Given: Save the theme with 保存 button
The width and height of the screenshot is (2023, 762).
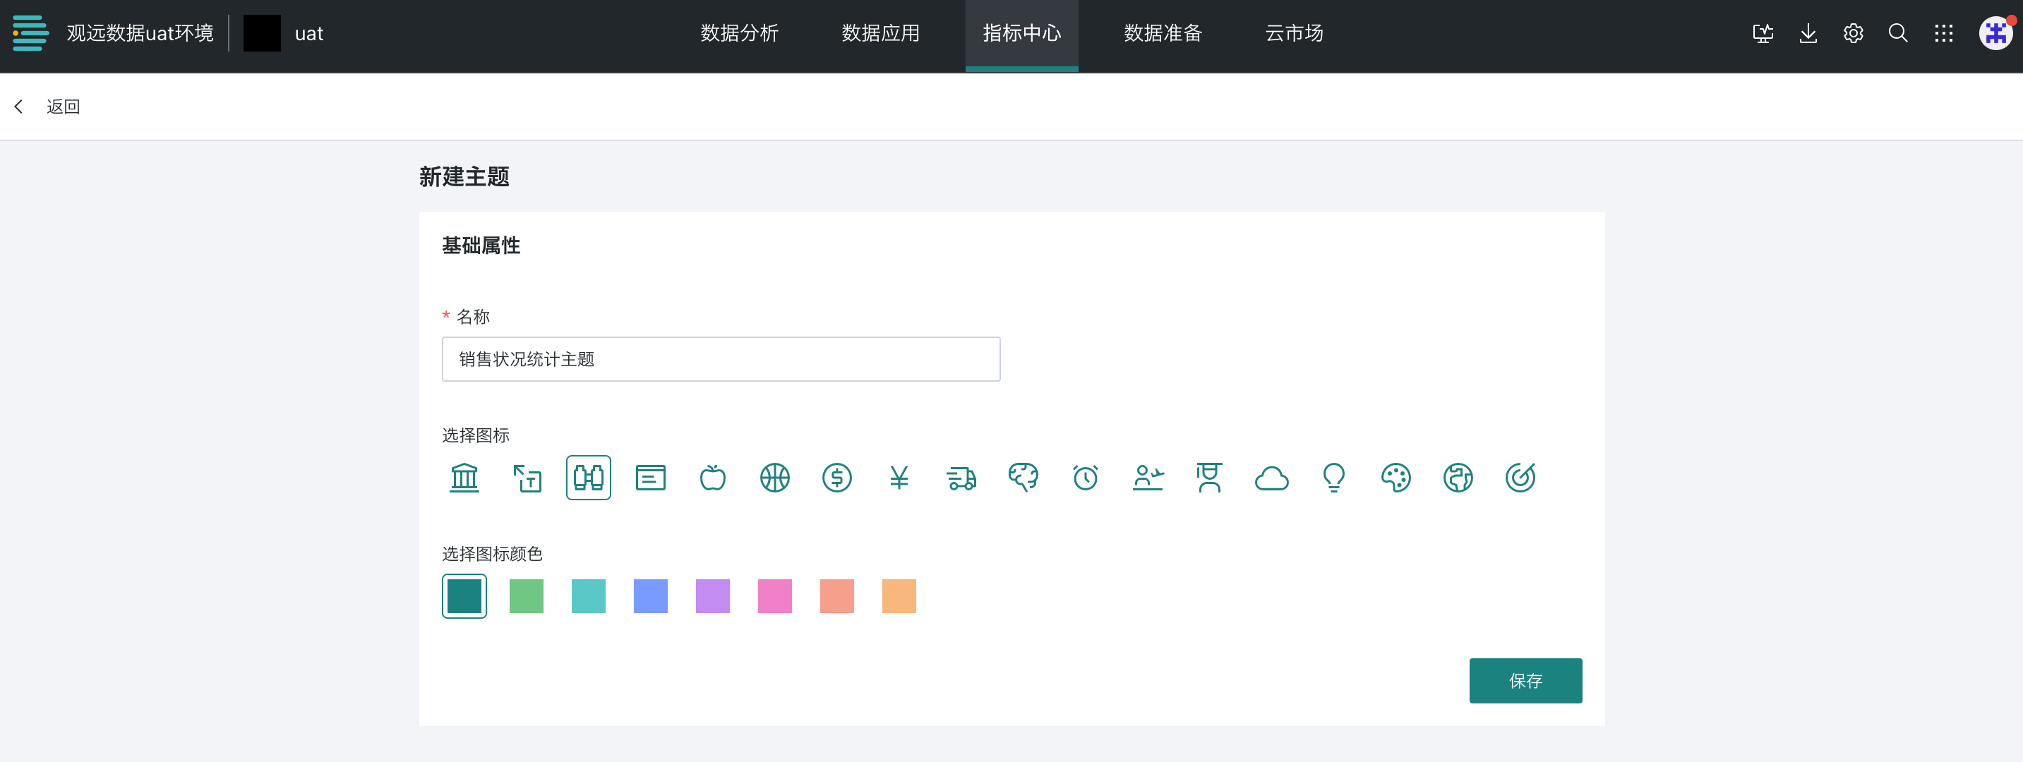Looking at the screenshot, I should point(1525,680).
